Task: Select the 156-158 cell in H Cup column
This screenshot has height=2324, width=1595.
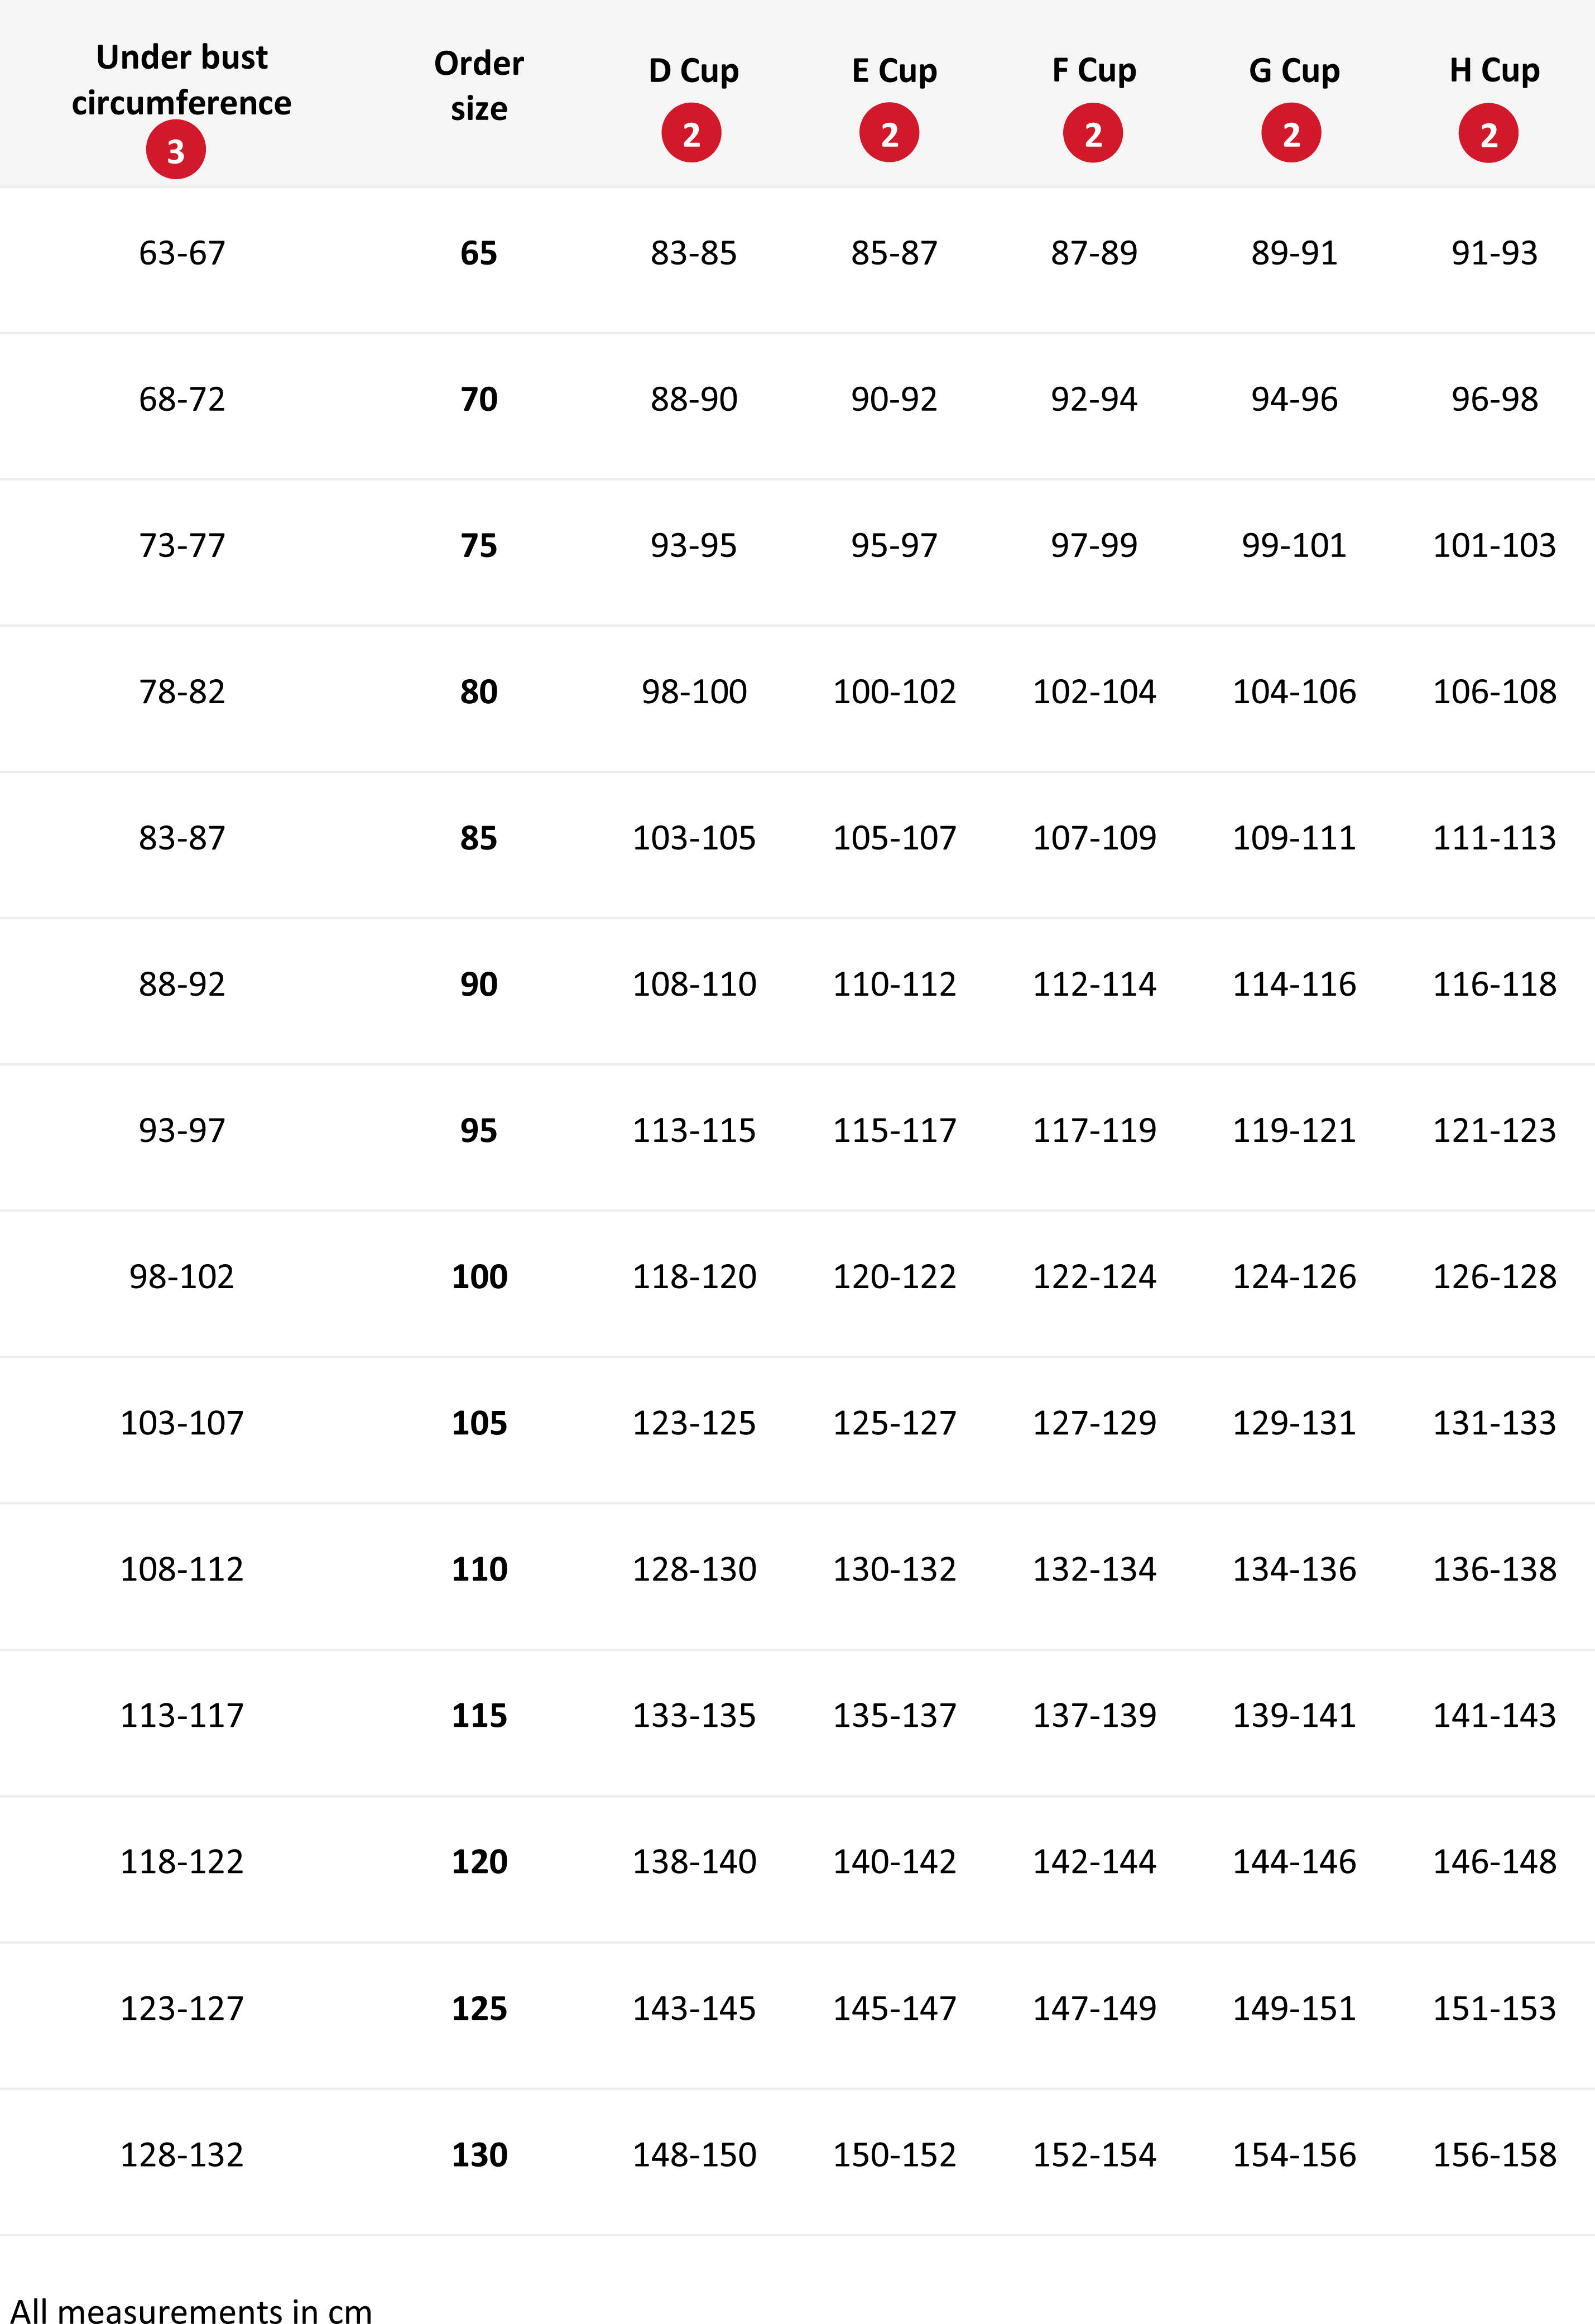Action: click(x=1495, y=2155)
